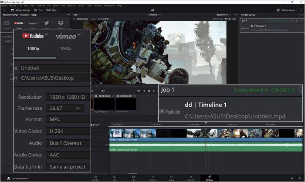305x182 pixels.
Task: Select the small YouTube preset in preset row
Action: [x=19, y=23]
